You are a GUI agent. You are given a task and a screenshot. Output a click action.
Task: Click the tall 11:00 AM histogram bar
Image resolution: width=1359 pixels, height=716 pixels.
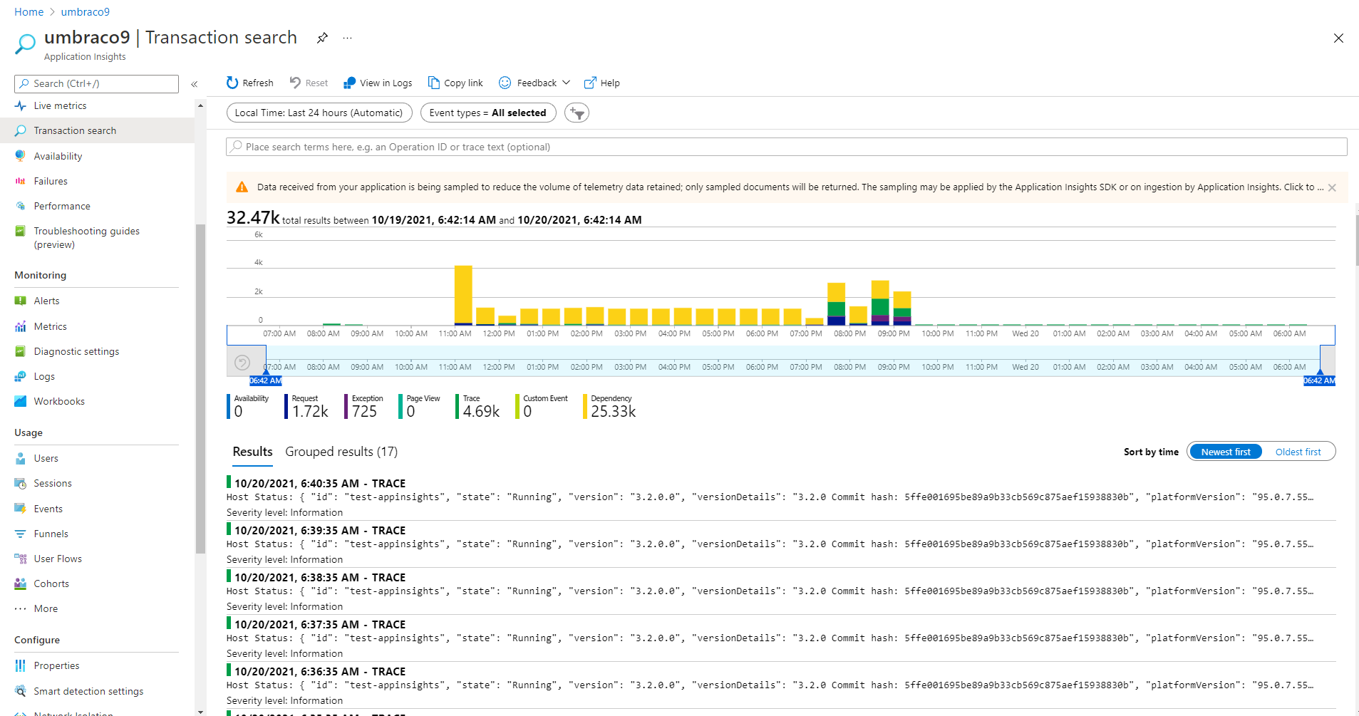(x=463, y=295)
